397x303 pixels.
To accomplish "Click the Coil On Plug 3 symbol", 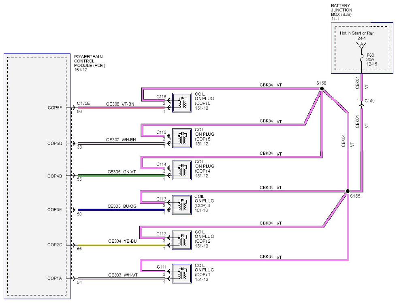I will click(182, 205).
